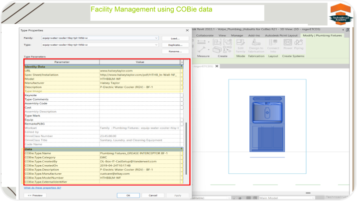This screenshot has height=201, width=357.
Task: Click the Apply button
Action: point(178,196)
